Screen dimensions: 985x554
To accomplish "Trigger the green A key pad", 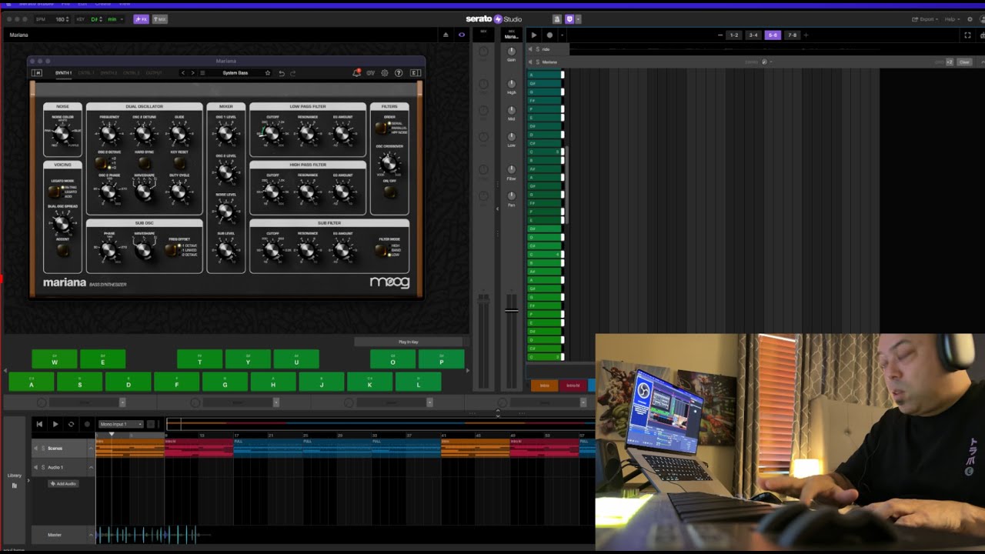I will pos(32,382).
